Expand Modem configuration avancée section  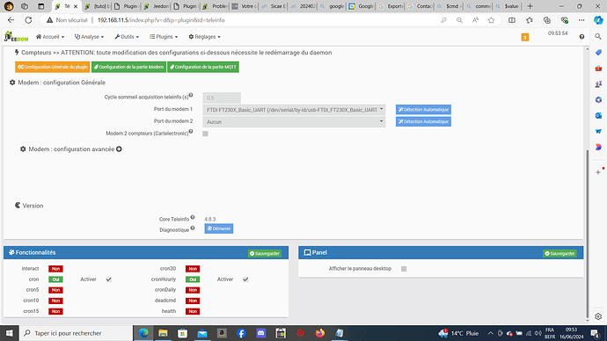(x=120, y=149)
